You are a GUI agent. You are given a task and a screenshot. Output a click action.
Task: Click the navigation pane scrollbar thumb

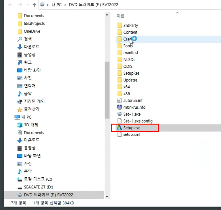107,90
